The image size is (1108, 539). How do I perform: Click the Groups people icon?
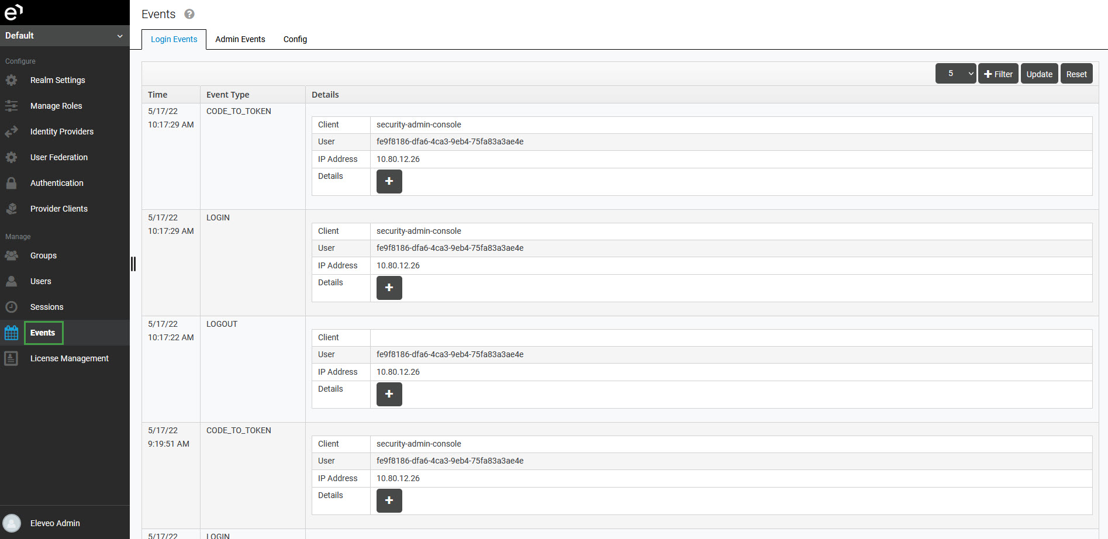tap(11, 255)
